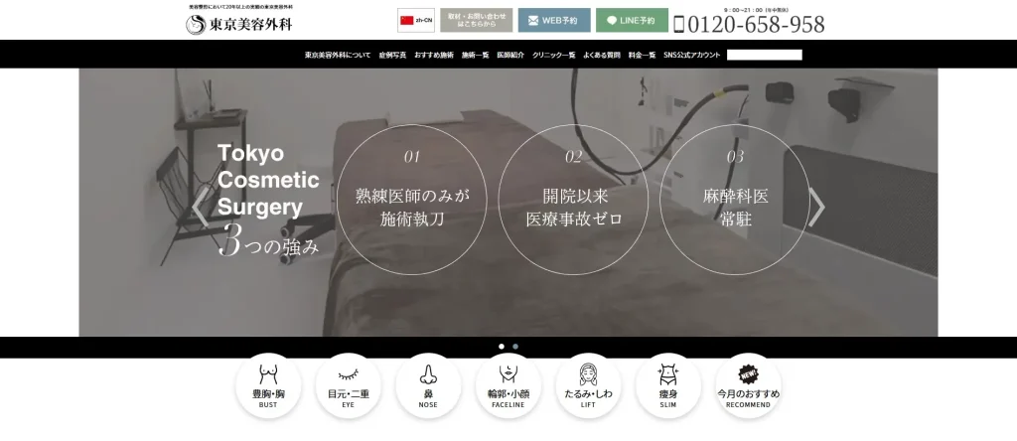Choose the LIFT wrinkle treatment icon
The height and width of the screenshot is (441, 1017).
pos(588,385)
